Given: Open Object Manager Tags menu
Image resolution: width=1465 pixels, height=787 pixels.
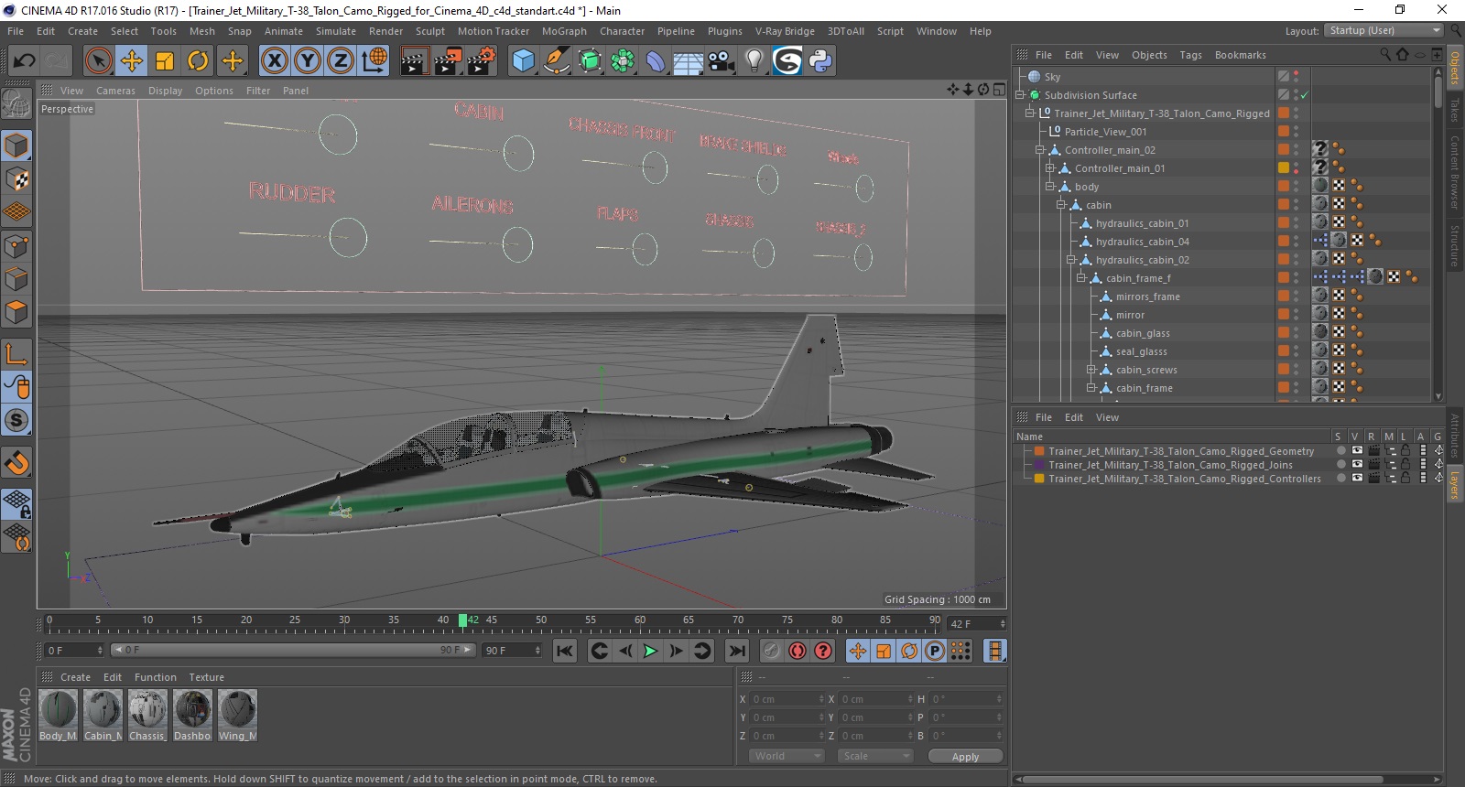Looking at the screenshot, I should [x=1190, y=55].
